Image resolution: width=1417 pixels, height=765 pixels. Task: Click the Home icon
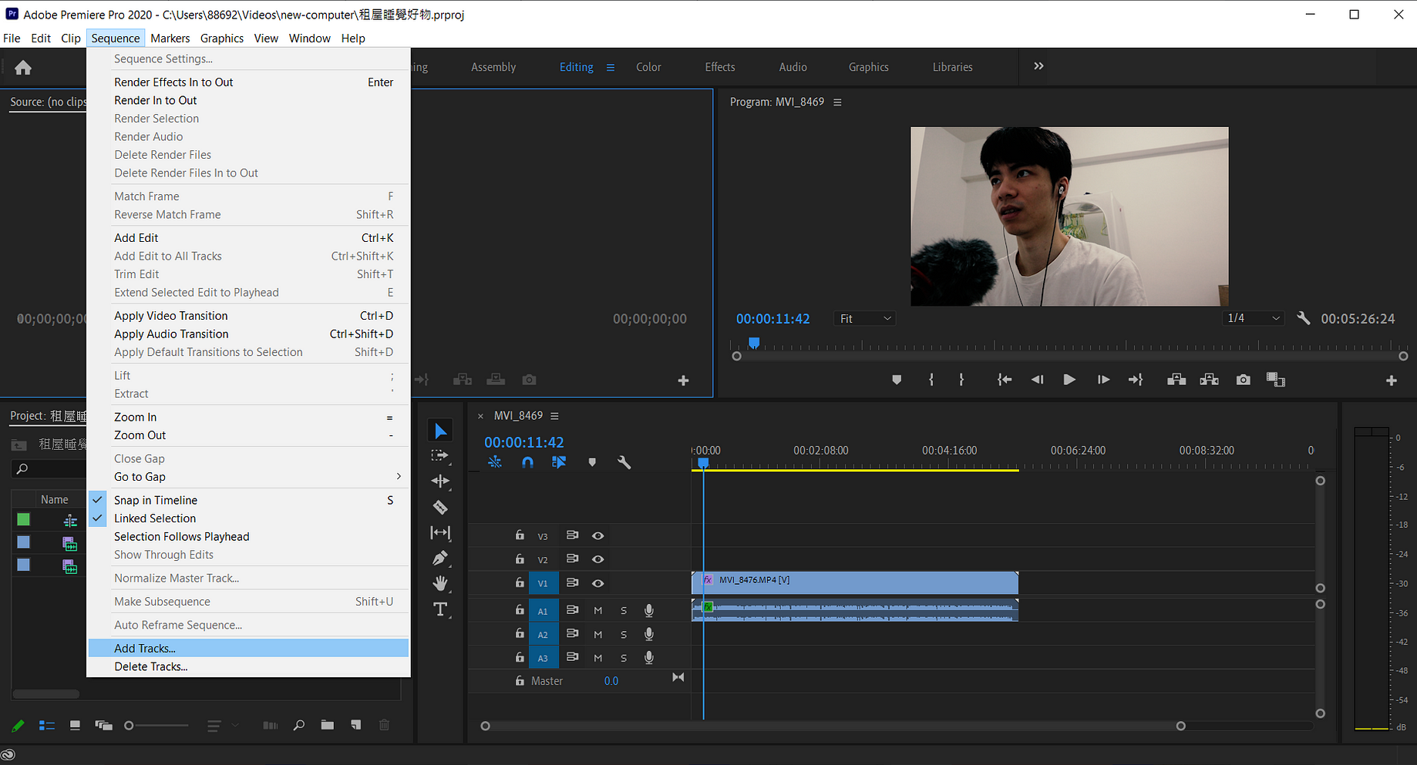(x=23, y=68)
